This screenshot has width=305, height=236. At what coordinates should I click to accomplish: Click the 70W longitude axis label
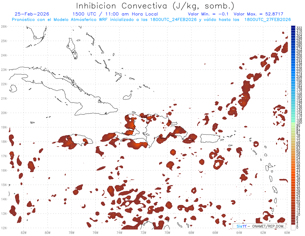tap(167, 232)
